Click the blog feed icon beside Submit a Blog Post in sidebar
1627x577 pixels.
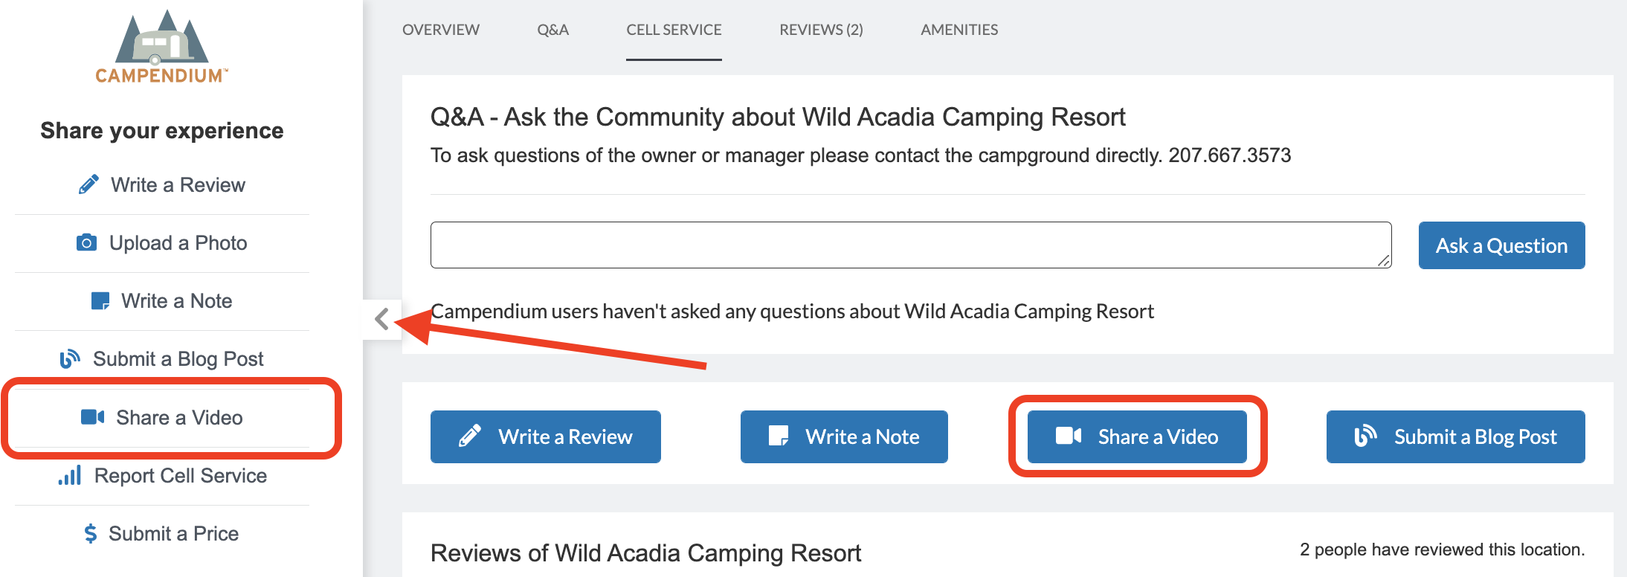(x=70, y=358)
